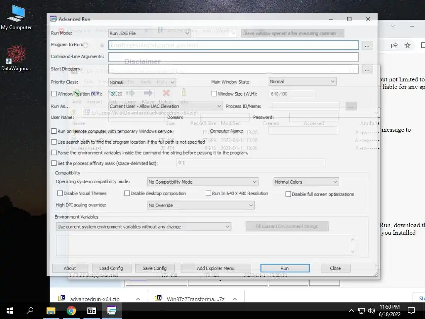Open taskbar Search
The height and width of the screenshot is (319, 425).
click(30, 311)
